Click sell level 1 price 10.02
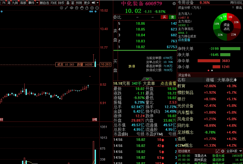Image resolution: width=243 pixels, height=164 pixels. (x=140, y=47)
